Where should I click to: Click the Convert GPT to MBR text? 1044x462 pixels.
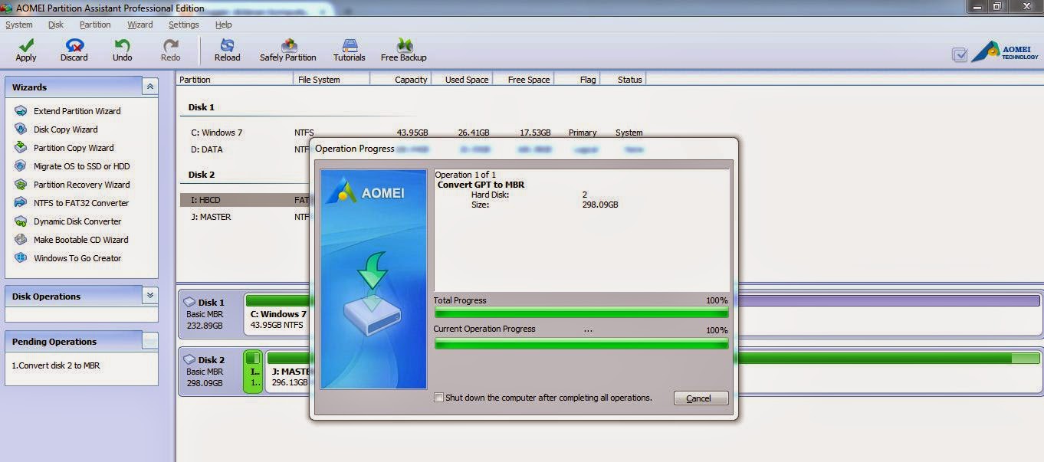481,185
